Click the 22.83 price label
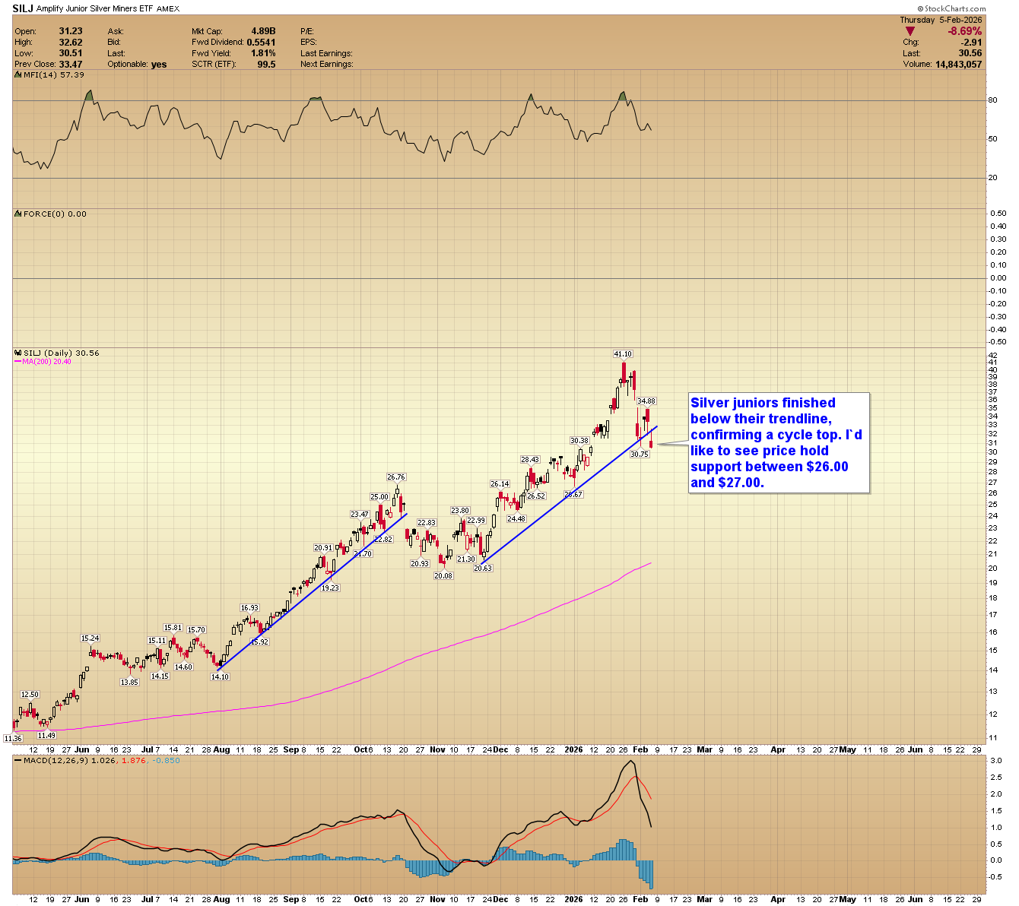1019x906 pixels. pos(427,522)
